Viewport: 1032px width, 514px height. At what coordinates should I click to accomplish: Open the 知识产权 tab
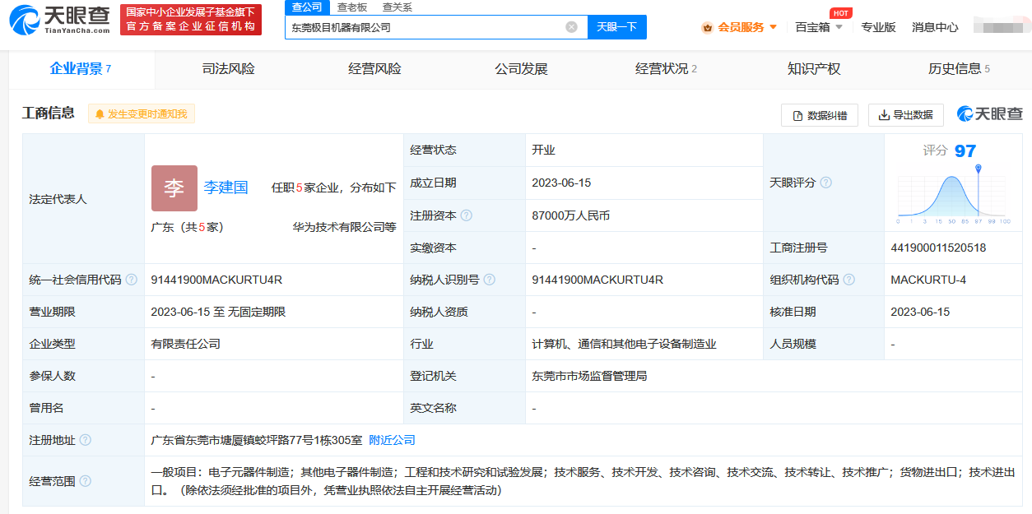pos(813,69)
